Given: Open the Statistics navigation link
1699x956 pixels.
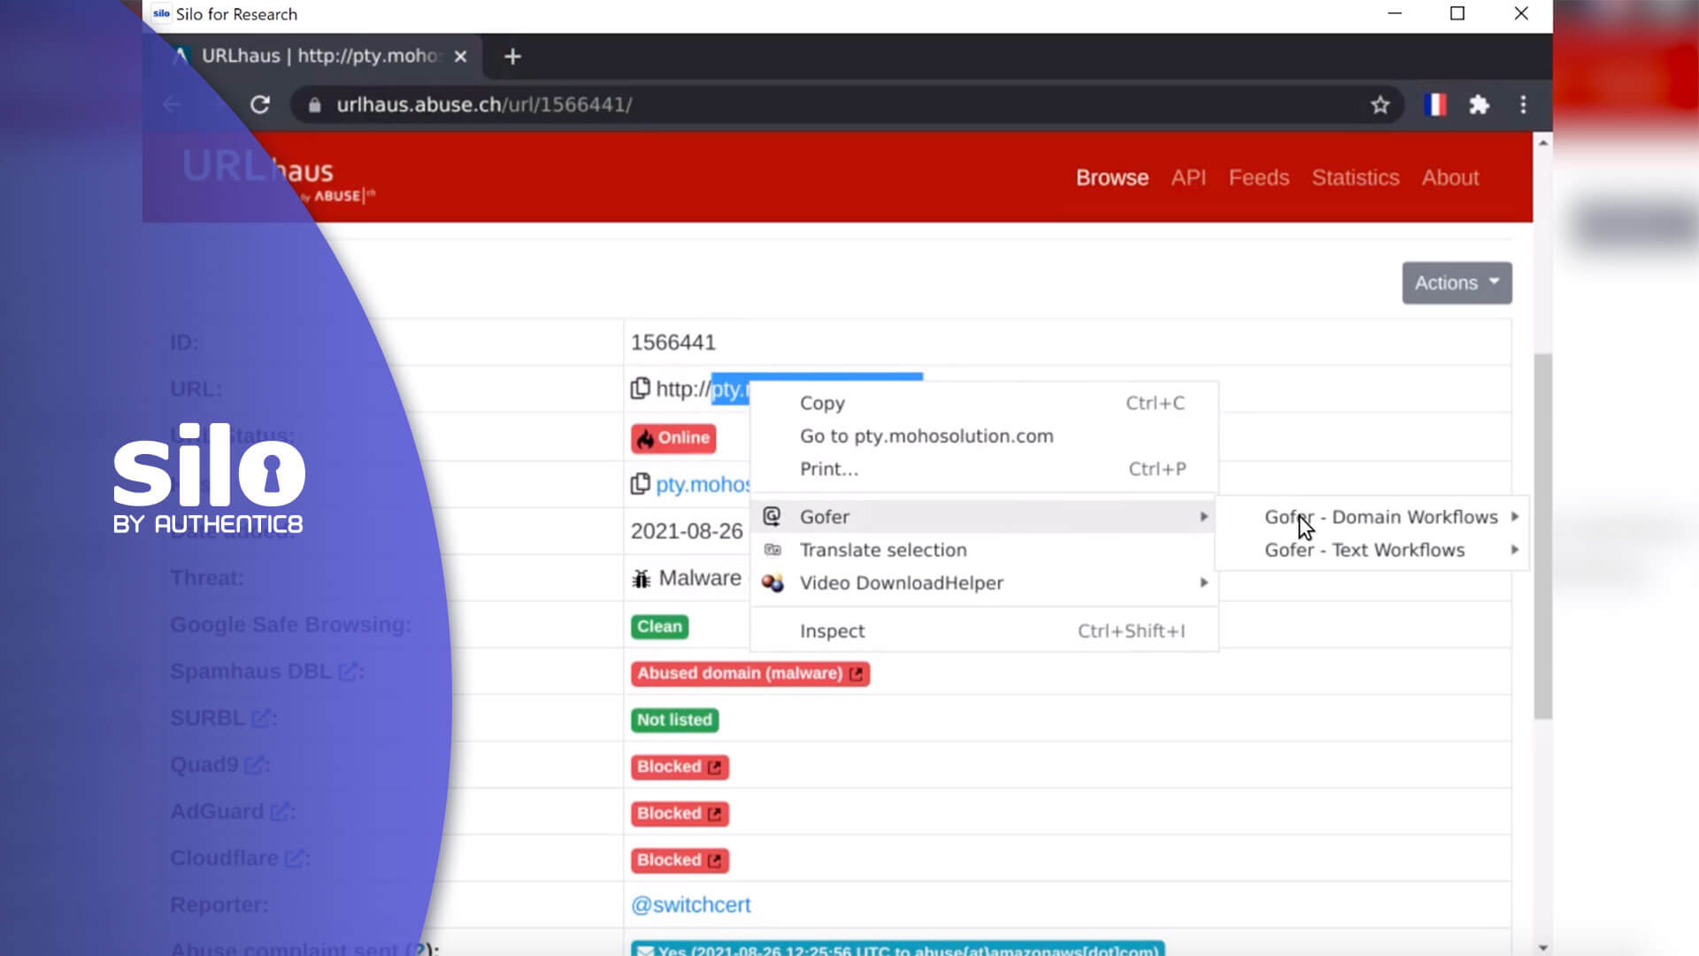Looking at the screenshot, I should 1355,178.
